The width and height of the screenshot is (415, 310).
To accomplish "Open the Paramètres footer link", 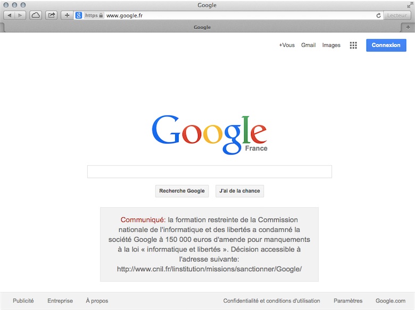I will tap(348, 301).
